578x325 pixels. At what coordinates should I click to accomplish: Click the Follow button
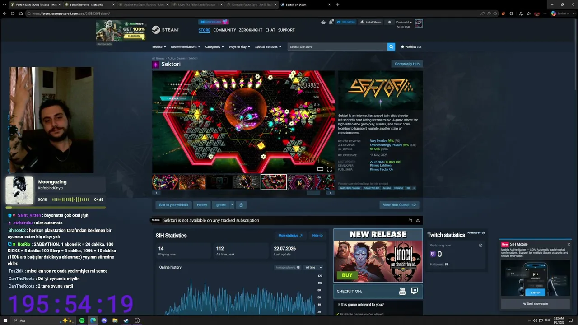point(202,205)
